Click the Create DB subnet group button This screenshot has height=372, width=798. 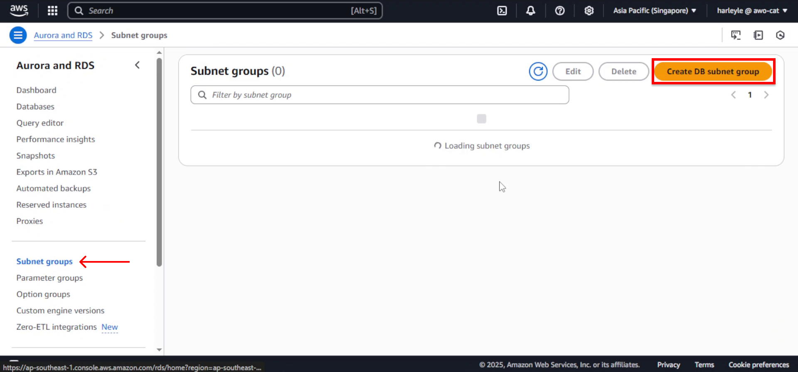[713, 71]
